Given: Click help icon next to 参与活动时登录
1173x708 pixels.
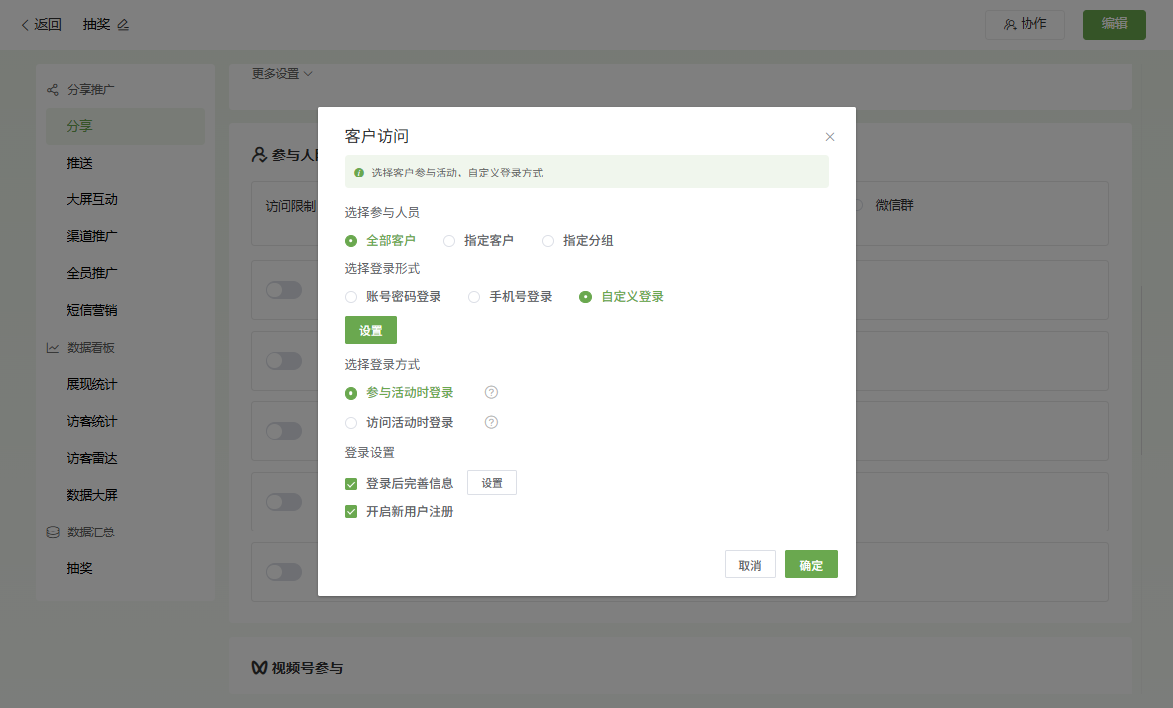Looking at the screenshot, I should click(491, 393).
